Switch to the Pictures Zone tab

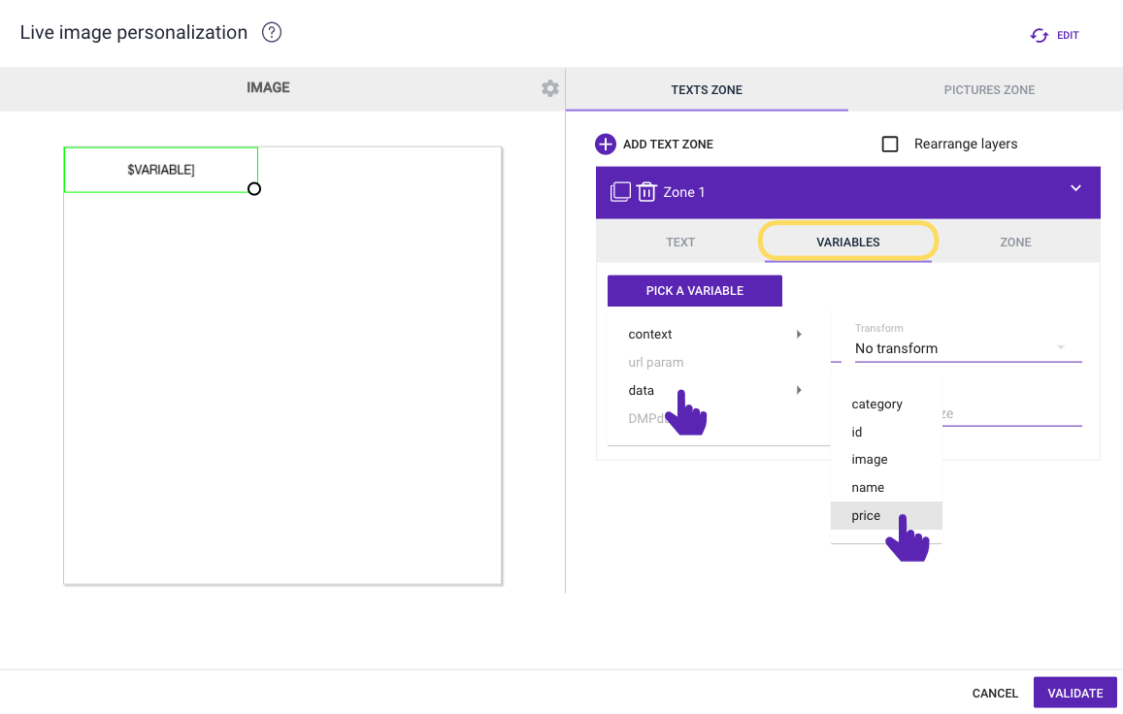[x=989, y=89]
